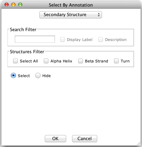Click inside the Search Filter text field
Viewport: 142px width, 147px height.
pyautogui.click(x=35, y=39)
